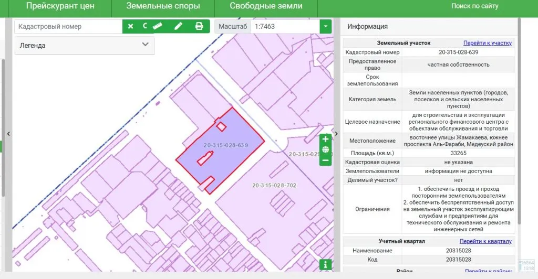
Task: Click the globe full-extent icon
Action: click(326, 150)
